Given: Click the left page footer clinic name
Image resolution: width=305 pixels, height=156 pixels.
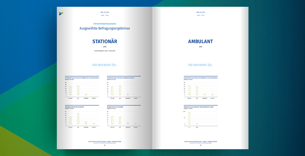Looking at the screenshot, I should coord(105,141).
